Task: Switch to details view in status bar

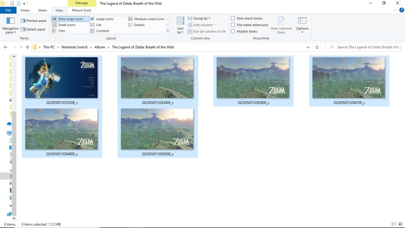Action: click(x=394, y=224)
